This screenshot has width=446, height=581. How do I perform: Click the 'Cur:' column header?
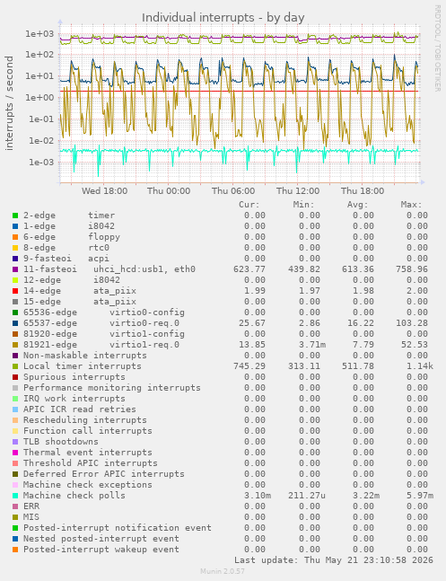point(249,205)
